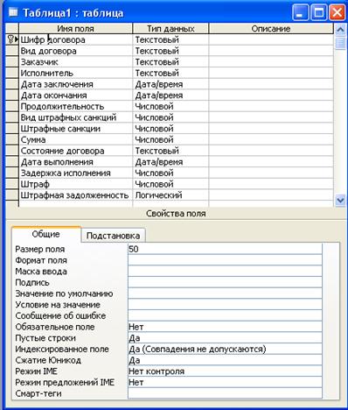This screenshot has width=348, height=410.
Task: Click the scroll down arrow of field list
Action: tap(340, 201)
